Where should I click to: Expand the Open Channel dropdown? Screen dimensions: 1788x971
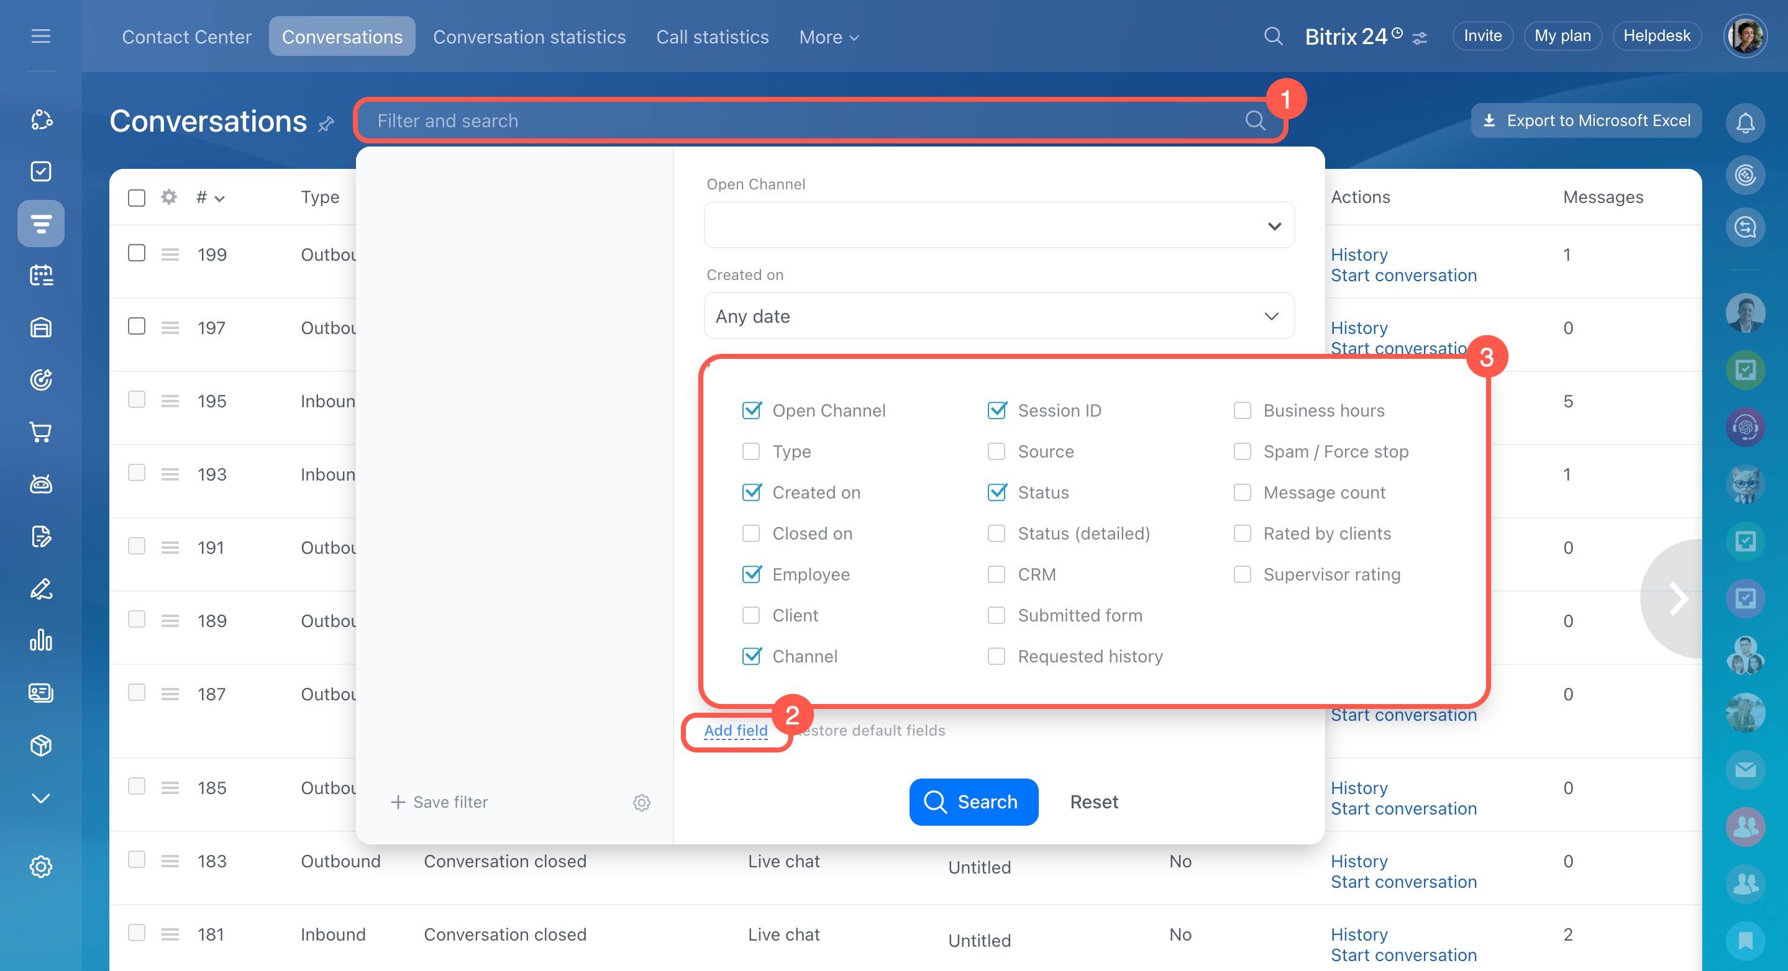click(x=999, y=226)
